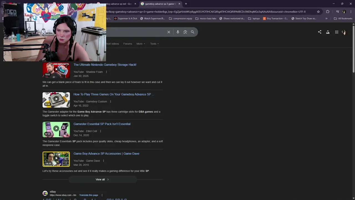Click the eBay site favicon
This screenshot has height=200, width=355.
pyautogui.click(x=45, y=193)
